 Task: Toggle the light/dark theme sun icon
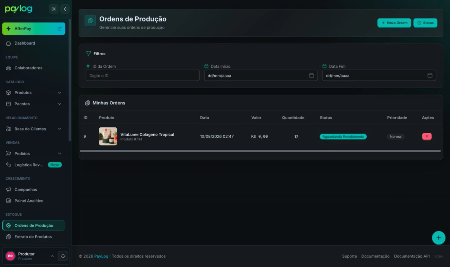(x=54, y=9)
